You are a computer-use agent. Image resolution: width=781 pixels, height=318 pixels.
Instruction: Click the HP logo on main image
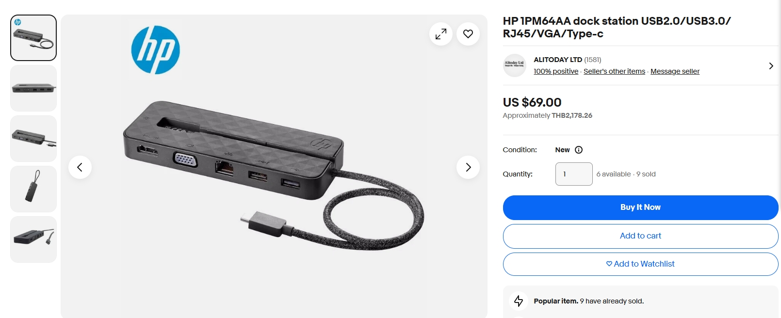tap(156, 50)
